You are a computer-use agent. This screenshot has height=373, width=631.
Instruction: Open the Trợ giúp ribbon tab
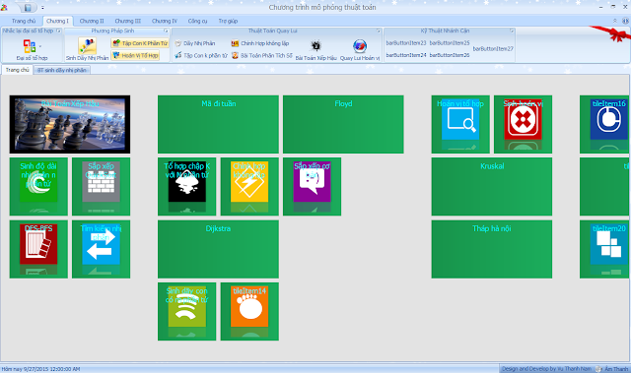point(228,21)
